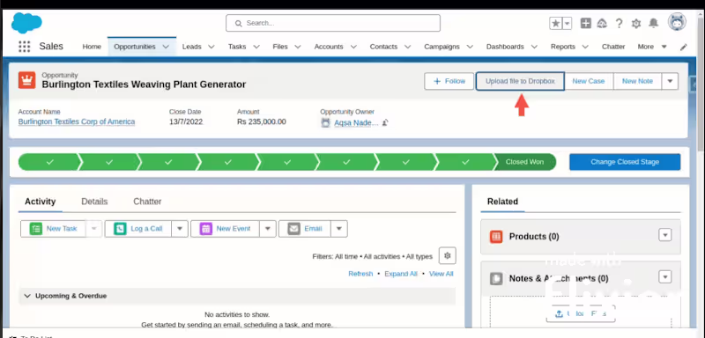Open the Related tab
The image size is (705, 338).
(x=502, y=202)
